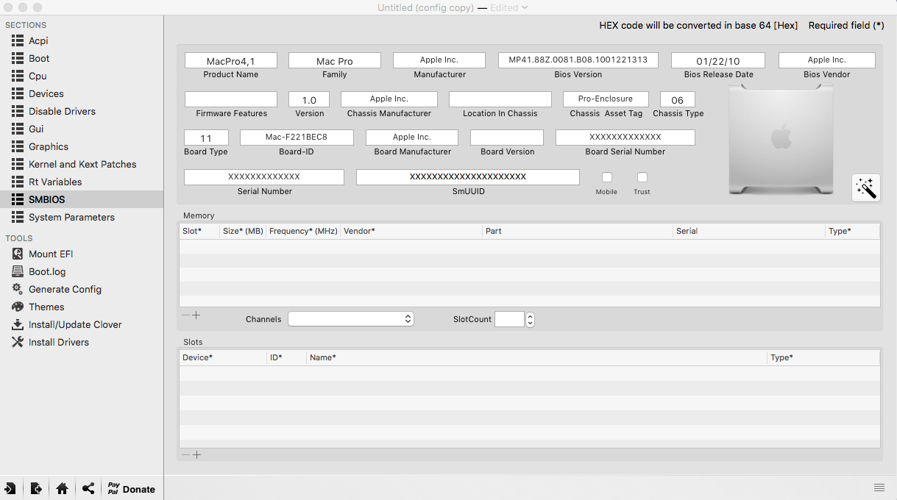The height and width of the screenshot is (500, 897).
Task: Click the import configuration icon in bottom bar
Action: pyautogui.click(x=10, y=488)
